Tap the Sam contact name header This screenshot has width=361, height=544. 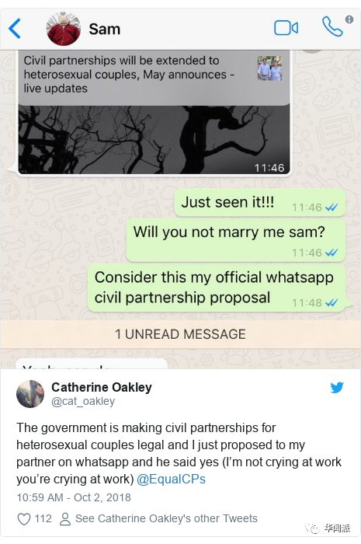[x=105, y=29]
